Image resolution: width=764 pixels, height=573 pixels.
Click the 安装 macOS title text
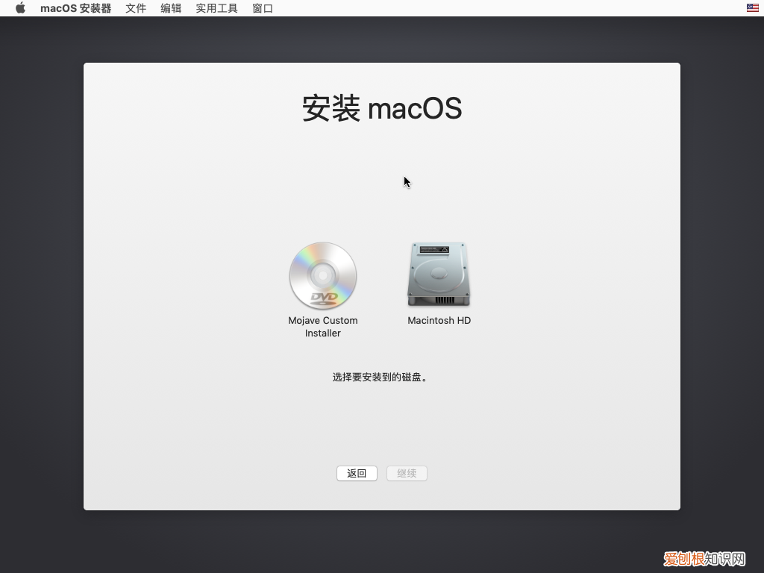[x=382, y=109]
